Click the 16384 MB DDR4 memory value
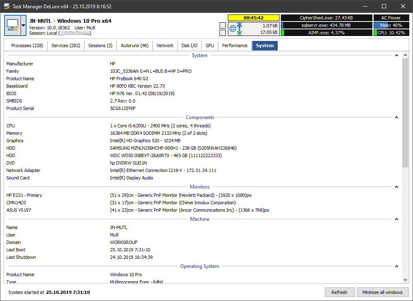This screenshot has width=413, height=301. pos(159,133)
